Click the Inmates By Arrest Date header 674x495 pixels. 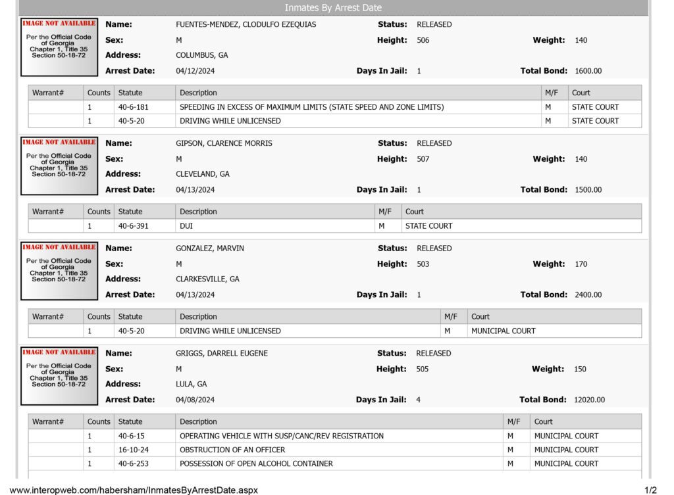(x=333, y=8)
